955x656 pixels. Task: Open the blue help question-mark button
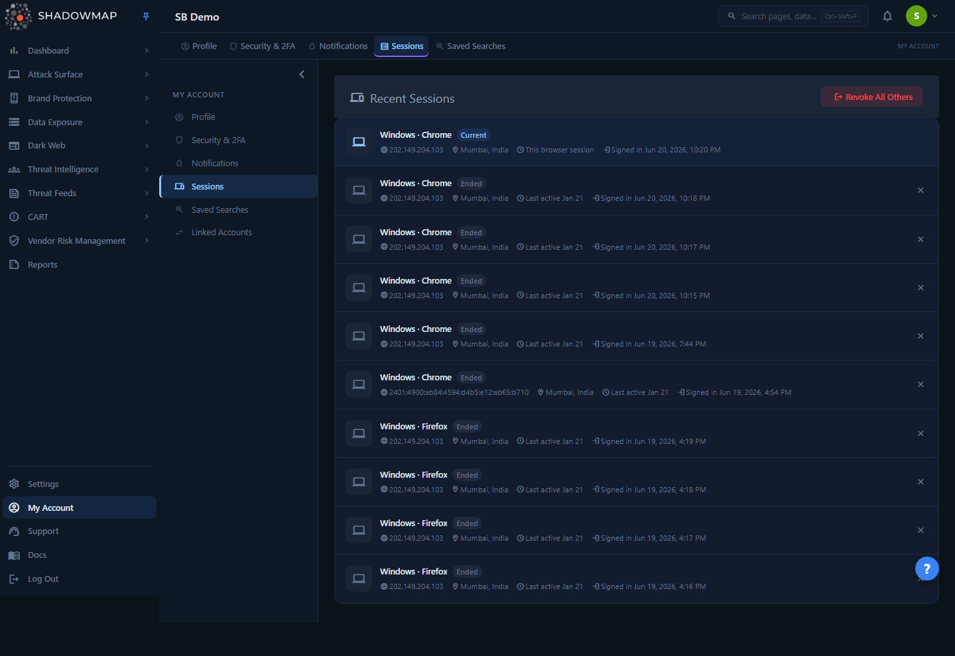(926, 569)
